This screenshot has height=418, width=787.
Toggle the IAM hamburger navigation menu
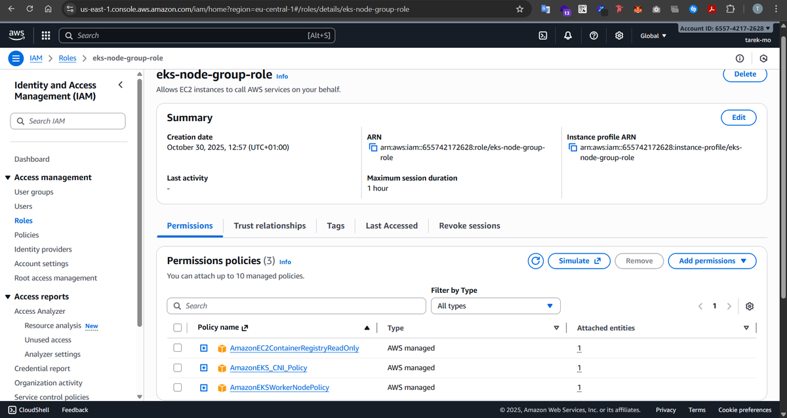16,58
